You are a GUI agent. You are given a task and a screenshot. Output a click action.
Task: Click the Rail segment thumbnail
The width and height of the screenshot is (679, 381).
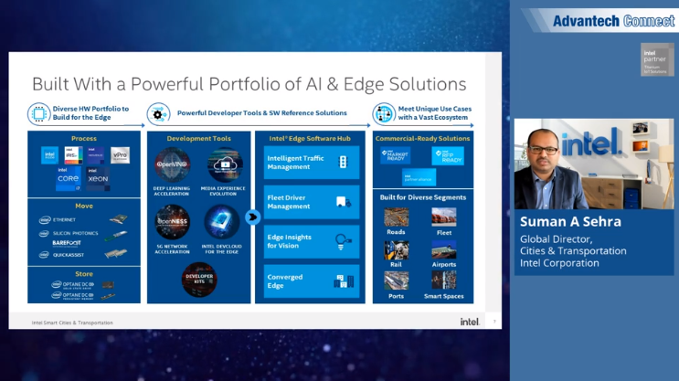point(397,249)
